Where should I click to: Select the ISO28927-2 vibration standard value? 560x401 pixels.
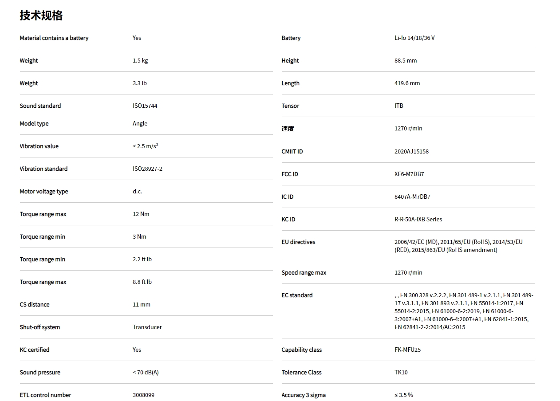pos(147,169)
